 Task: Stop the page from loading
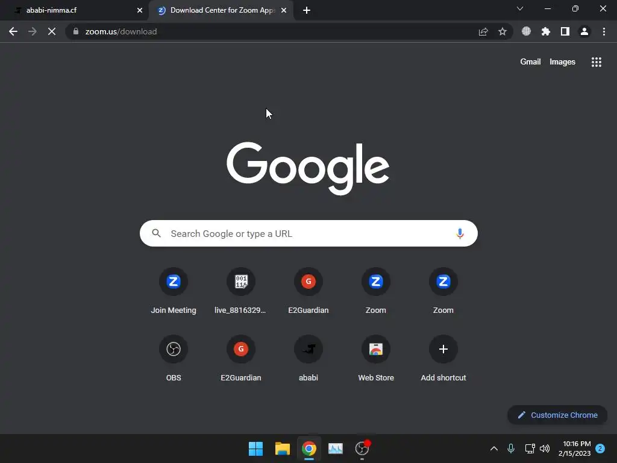[52, 31]
